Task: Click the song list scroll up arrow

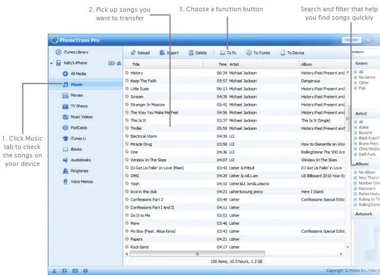Action: (347, 73)
